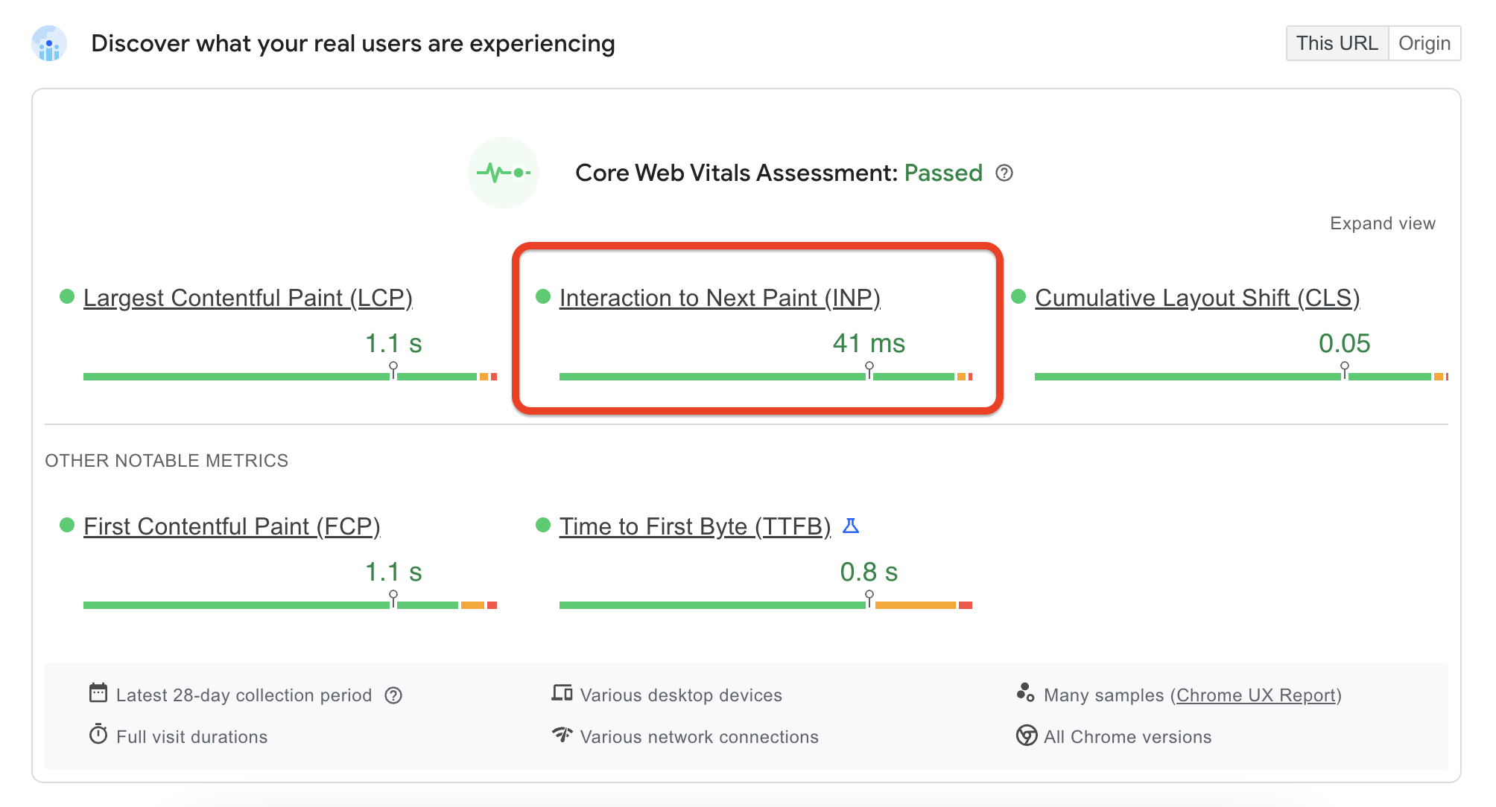Image resolution: width=1496 pixels, height=807 pixels.
Task: Click the TTFB experimental flask icon
Action: click(851, 526)
